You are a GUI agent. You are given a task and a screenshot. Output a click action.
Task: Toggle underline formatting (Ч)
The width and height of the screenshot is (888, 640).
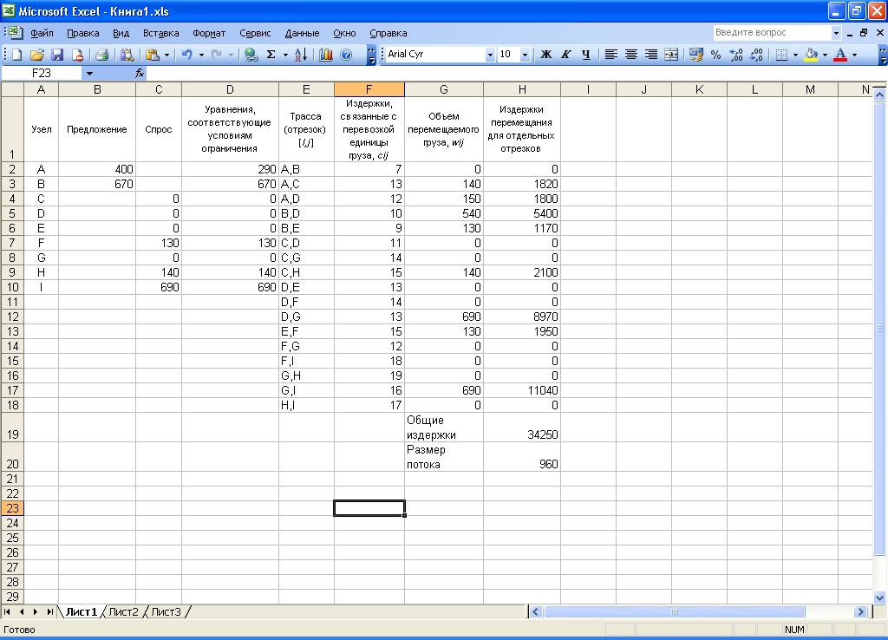pyautogui.click(x=586, y=54)
